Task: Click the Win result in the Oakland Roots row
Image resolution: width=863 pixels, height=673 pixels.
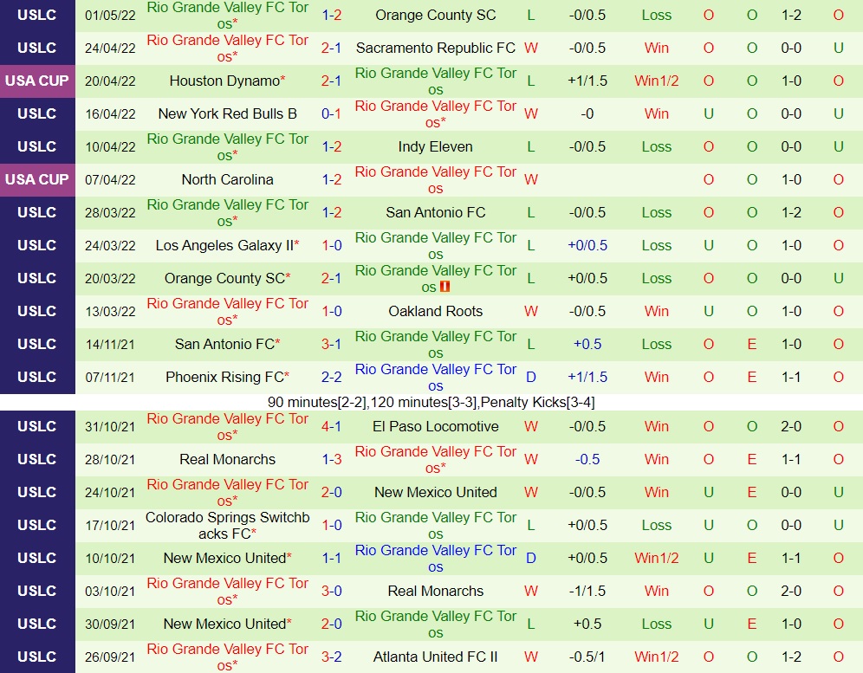Action: click(x=657, y=312)
